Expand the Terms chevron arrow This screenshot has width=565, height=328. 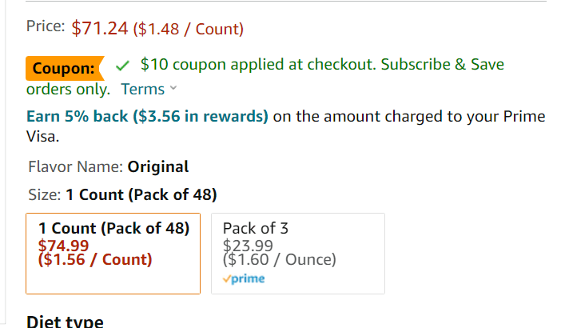click(174, 89)
